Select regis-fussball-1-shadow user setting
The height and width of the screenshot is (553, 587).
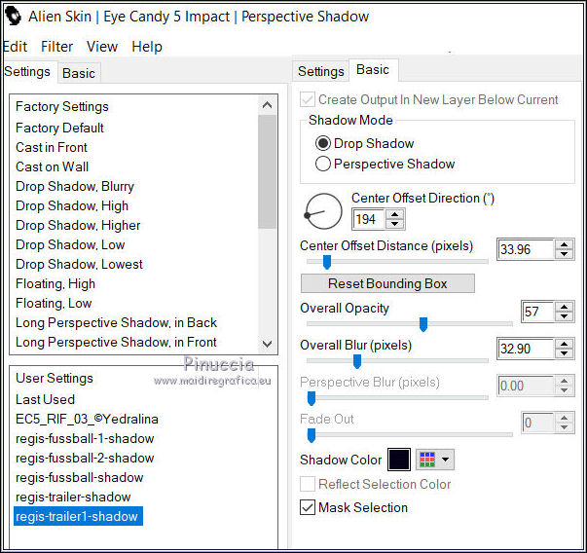[x=85, y=438]
